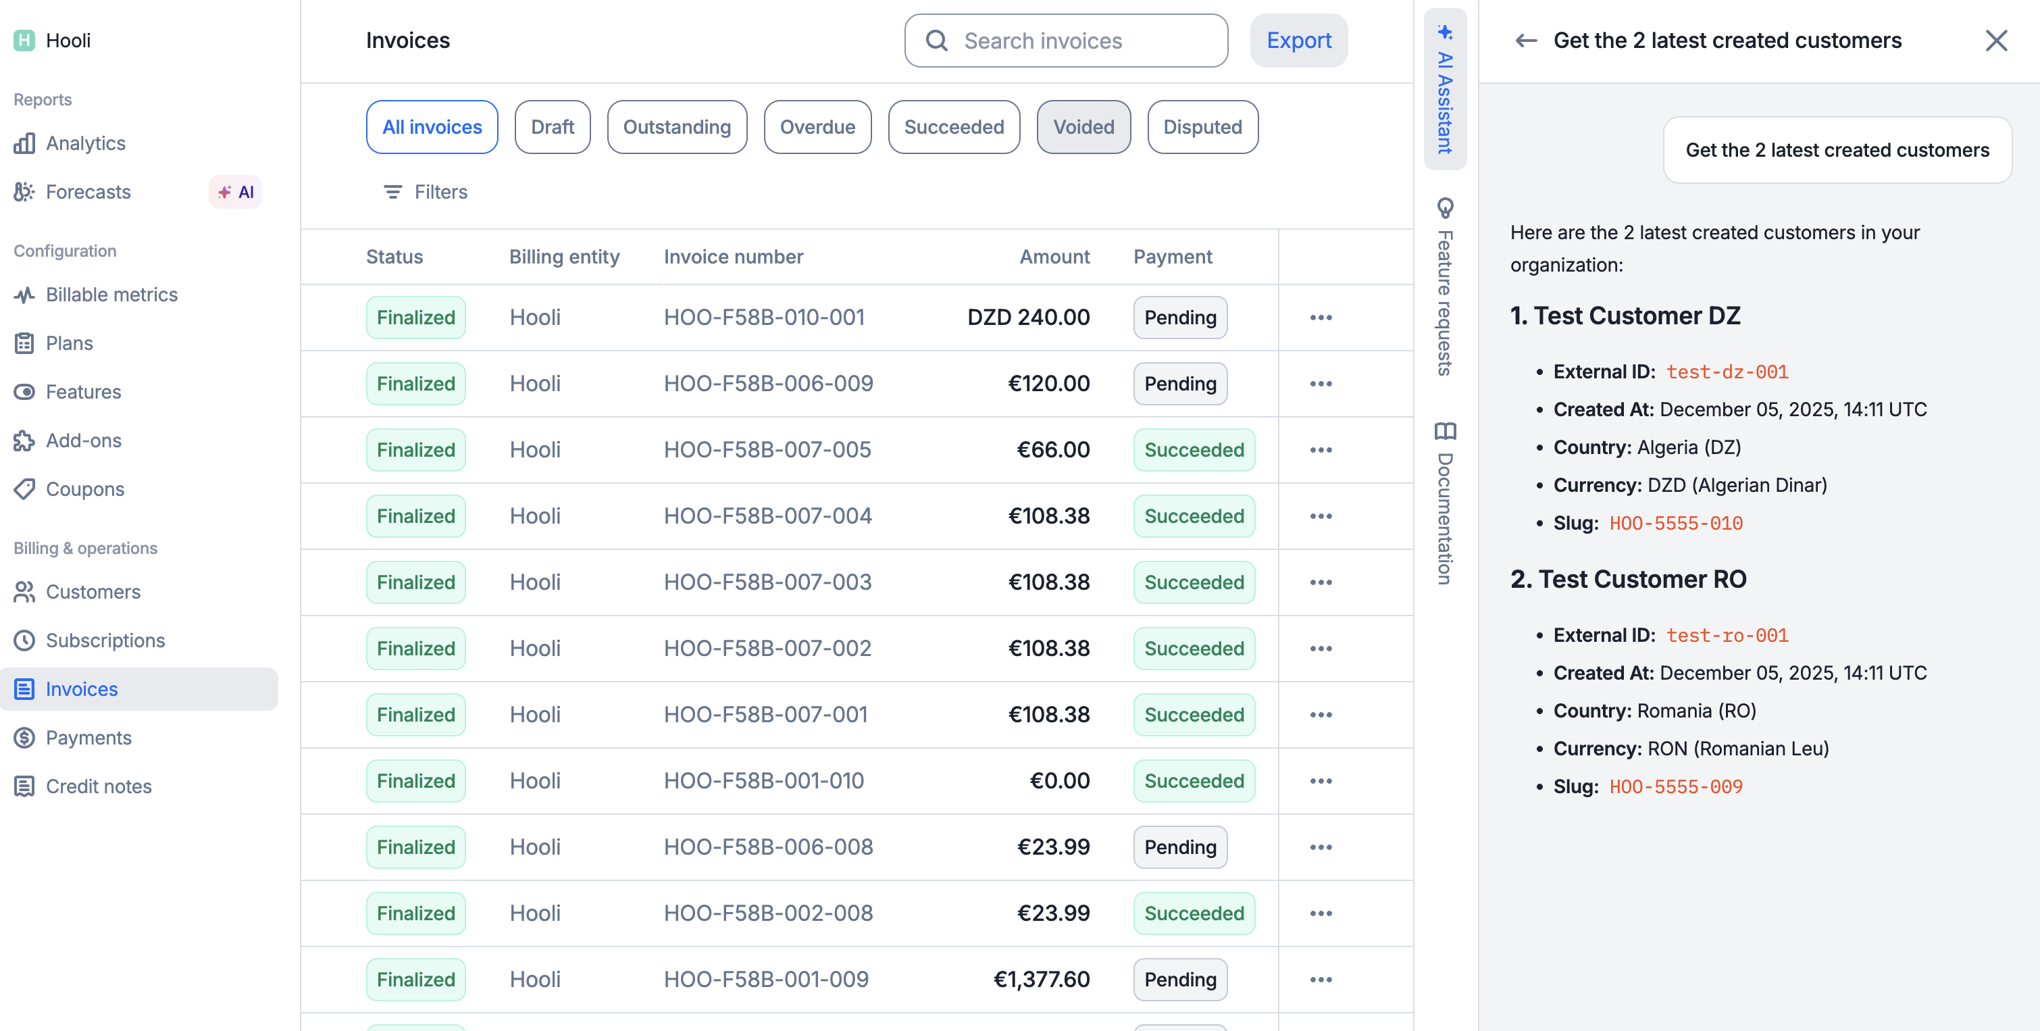Screen dimensions: 2040x1031
Task: Go to Coupons in the sidebar
Action: (84, 488)
